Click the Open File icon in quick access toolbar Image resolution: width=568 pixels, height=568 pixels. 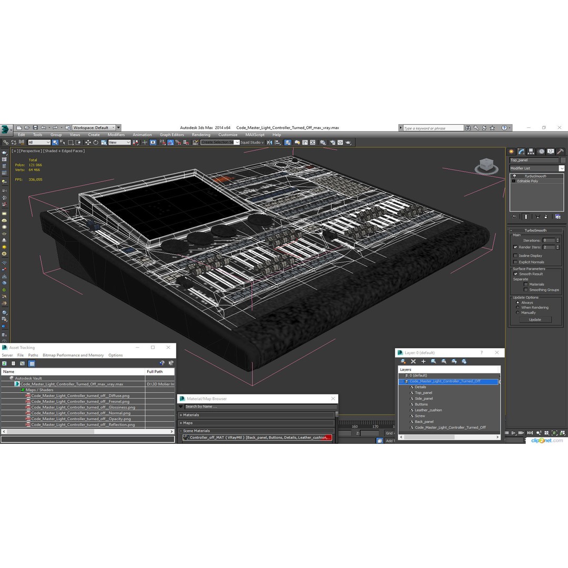tap(27, 127)
